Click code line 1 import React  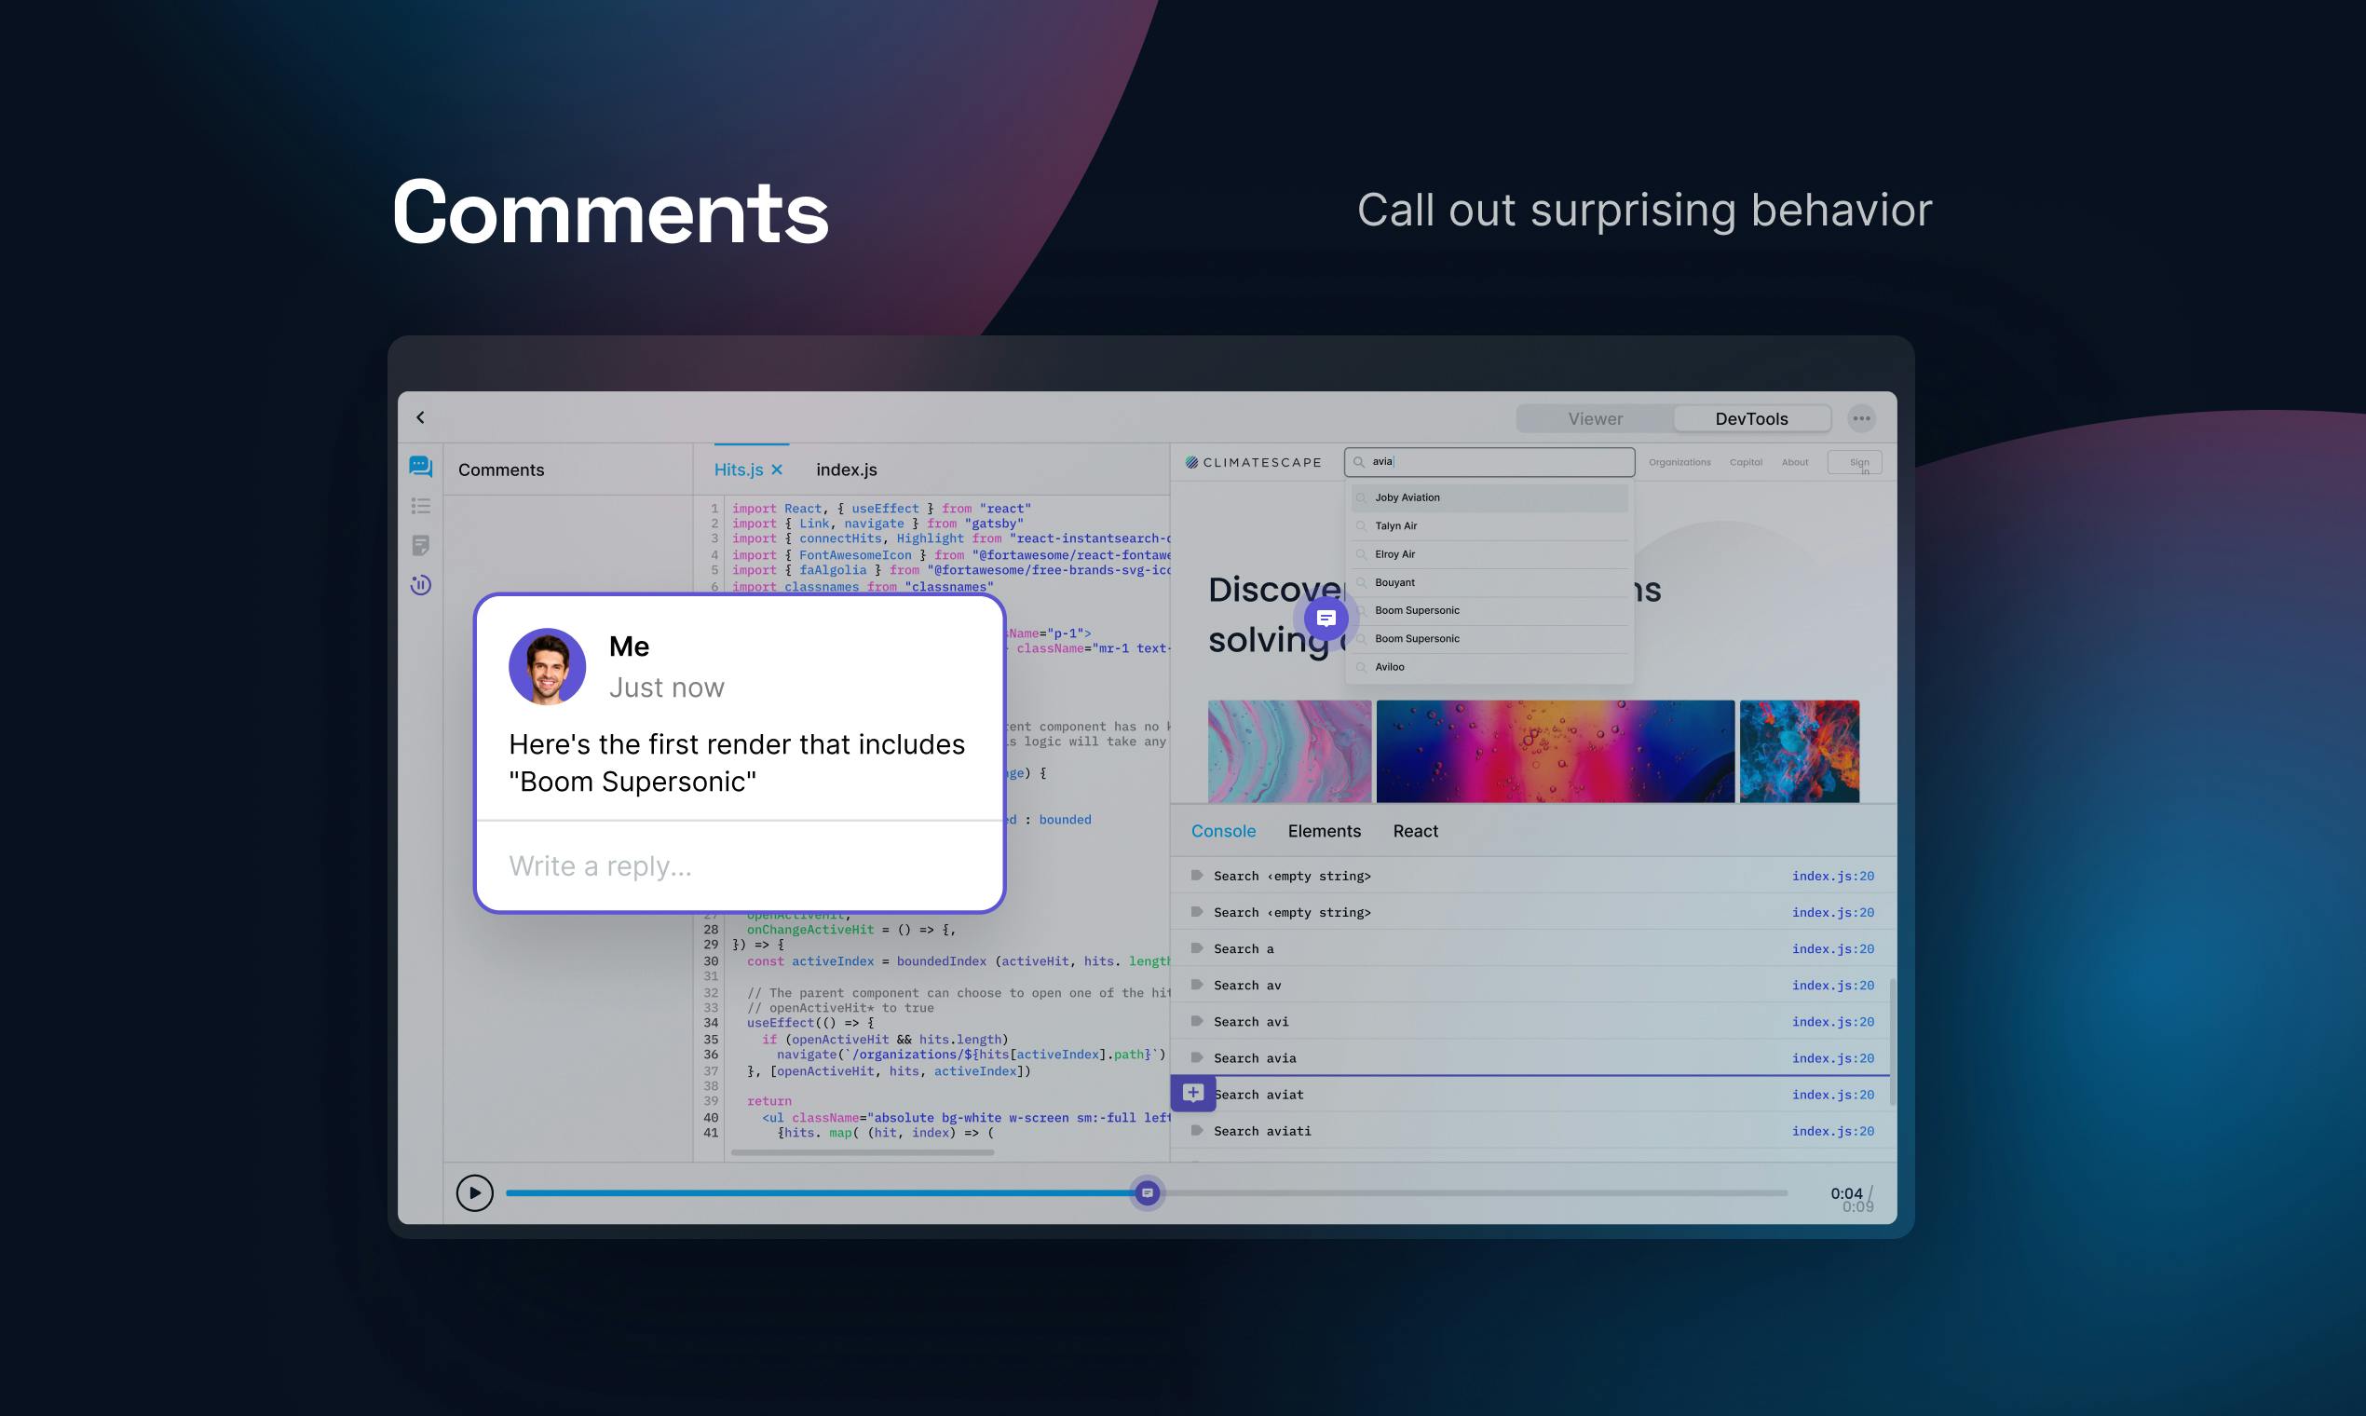point(881,509)
